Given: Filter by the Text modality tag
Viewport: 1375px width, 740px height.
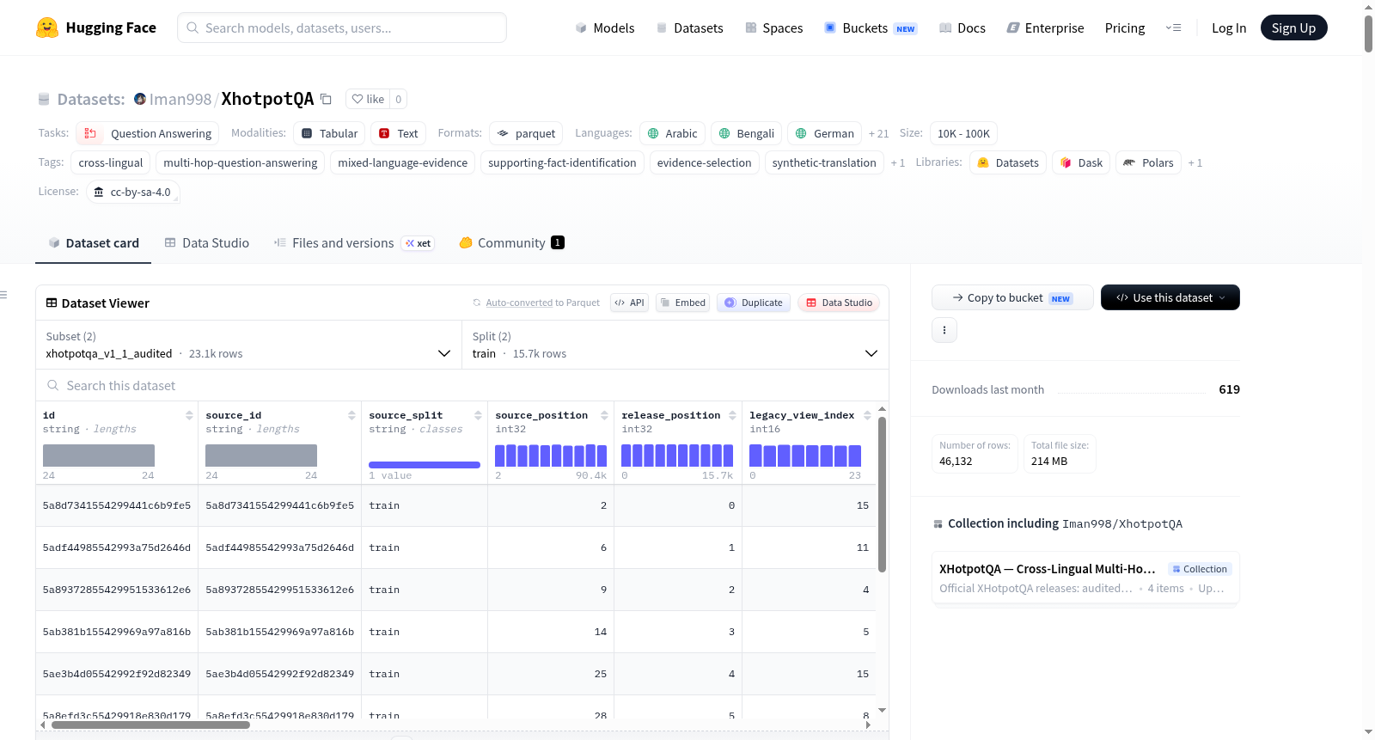Looking at the screenshot, I should (x=399, y=133).
